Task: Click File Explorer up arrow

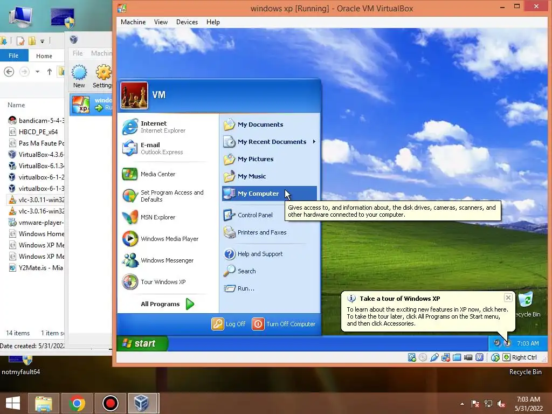Action: point(49,72)
